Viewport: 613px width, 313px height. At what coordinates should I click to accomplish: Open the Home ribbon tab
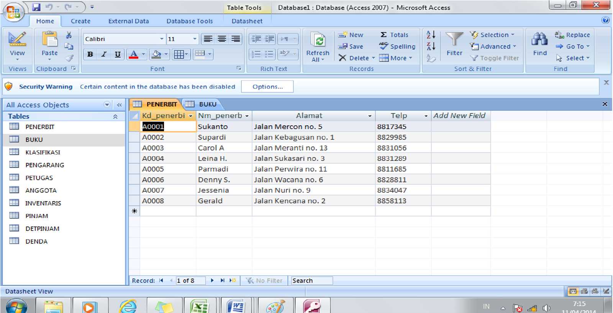coord(45,21)
